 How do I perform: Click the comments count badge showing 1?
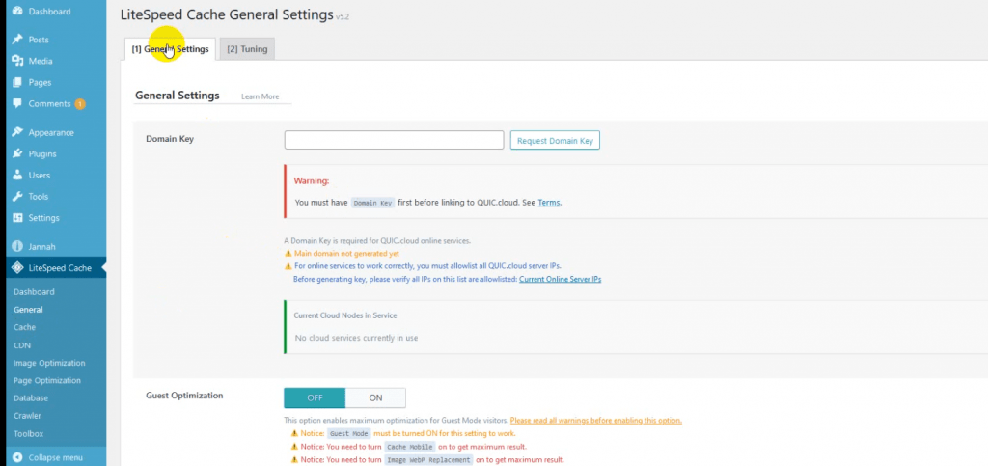point(80,104)
